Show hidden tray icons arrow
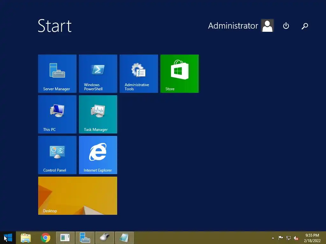 (x=273, y=238)
